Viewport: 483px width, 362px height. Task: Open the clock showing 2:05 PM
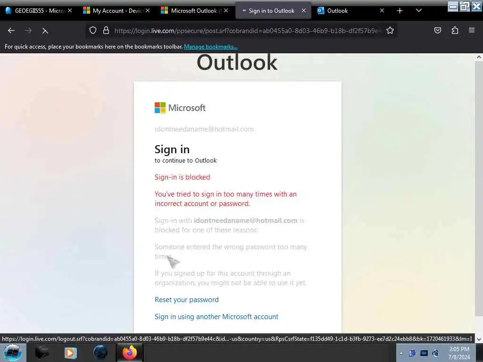tap(459, 353)
